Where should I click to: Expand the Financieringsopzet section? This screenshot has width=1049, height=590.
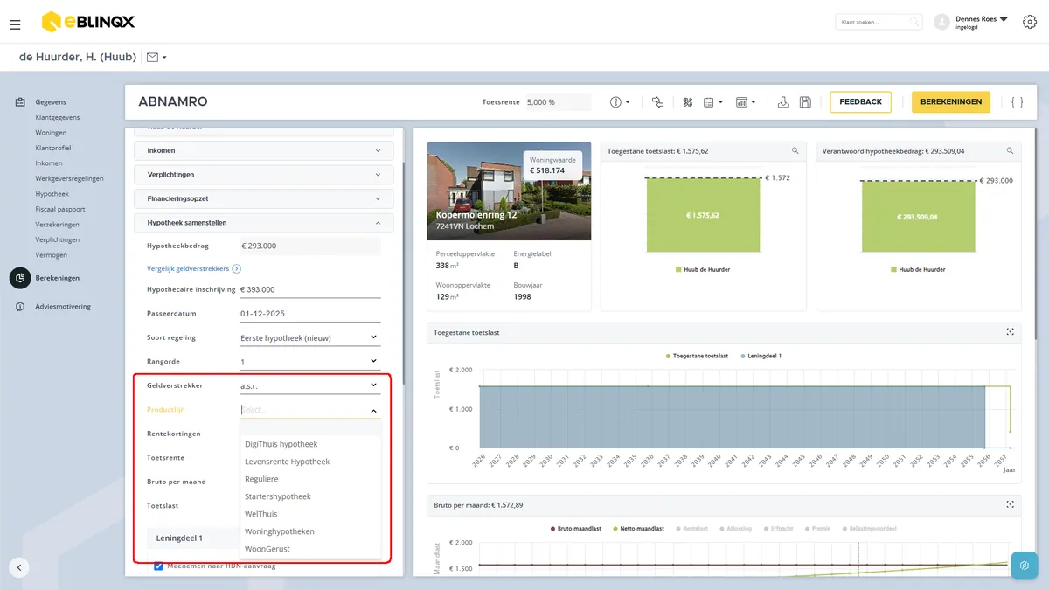point(264,198)
